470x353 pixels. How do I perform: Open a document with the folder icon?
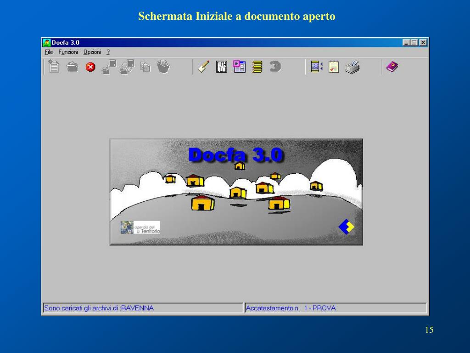[72, 67]
